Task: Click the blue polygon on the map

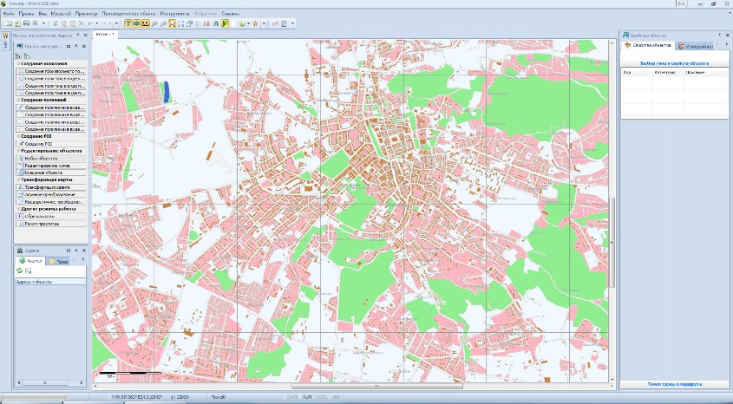Action: (x=166, y=93)
